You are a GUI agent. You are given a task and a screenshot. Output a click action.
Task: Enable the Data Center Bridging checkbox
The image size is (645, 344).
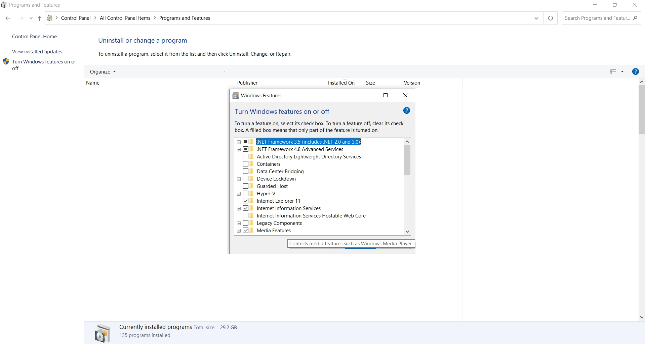tap(246, 171)
